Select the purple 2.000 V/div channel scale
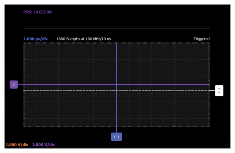 tap(43, 145)
